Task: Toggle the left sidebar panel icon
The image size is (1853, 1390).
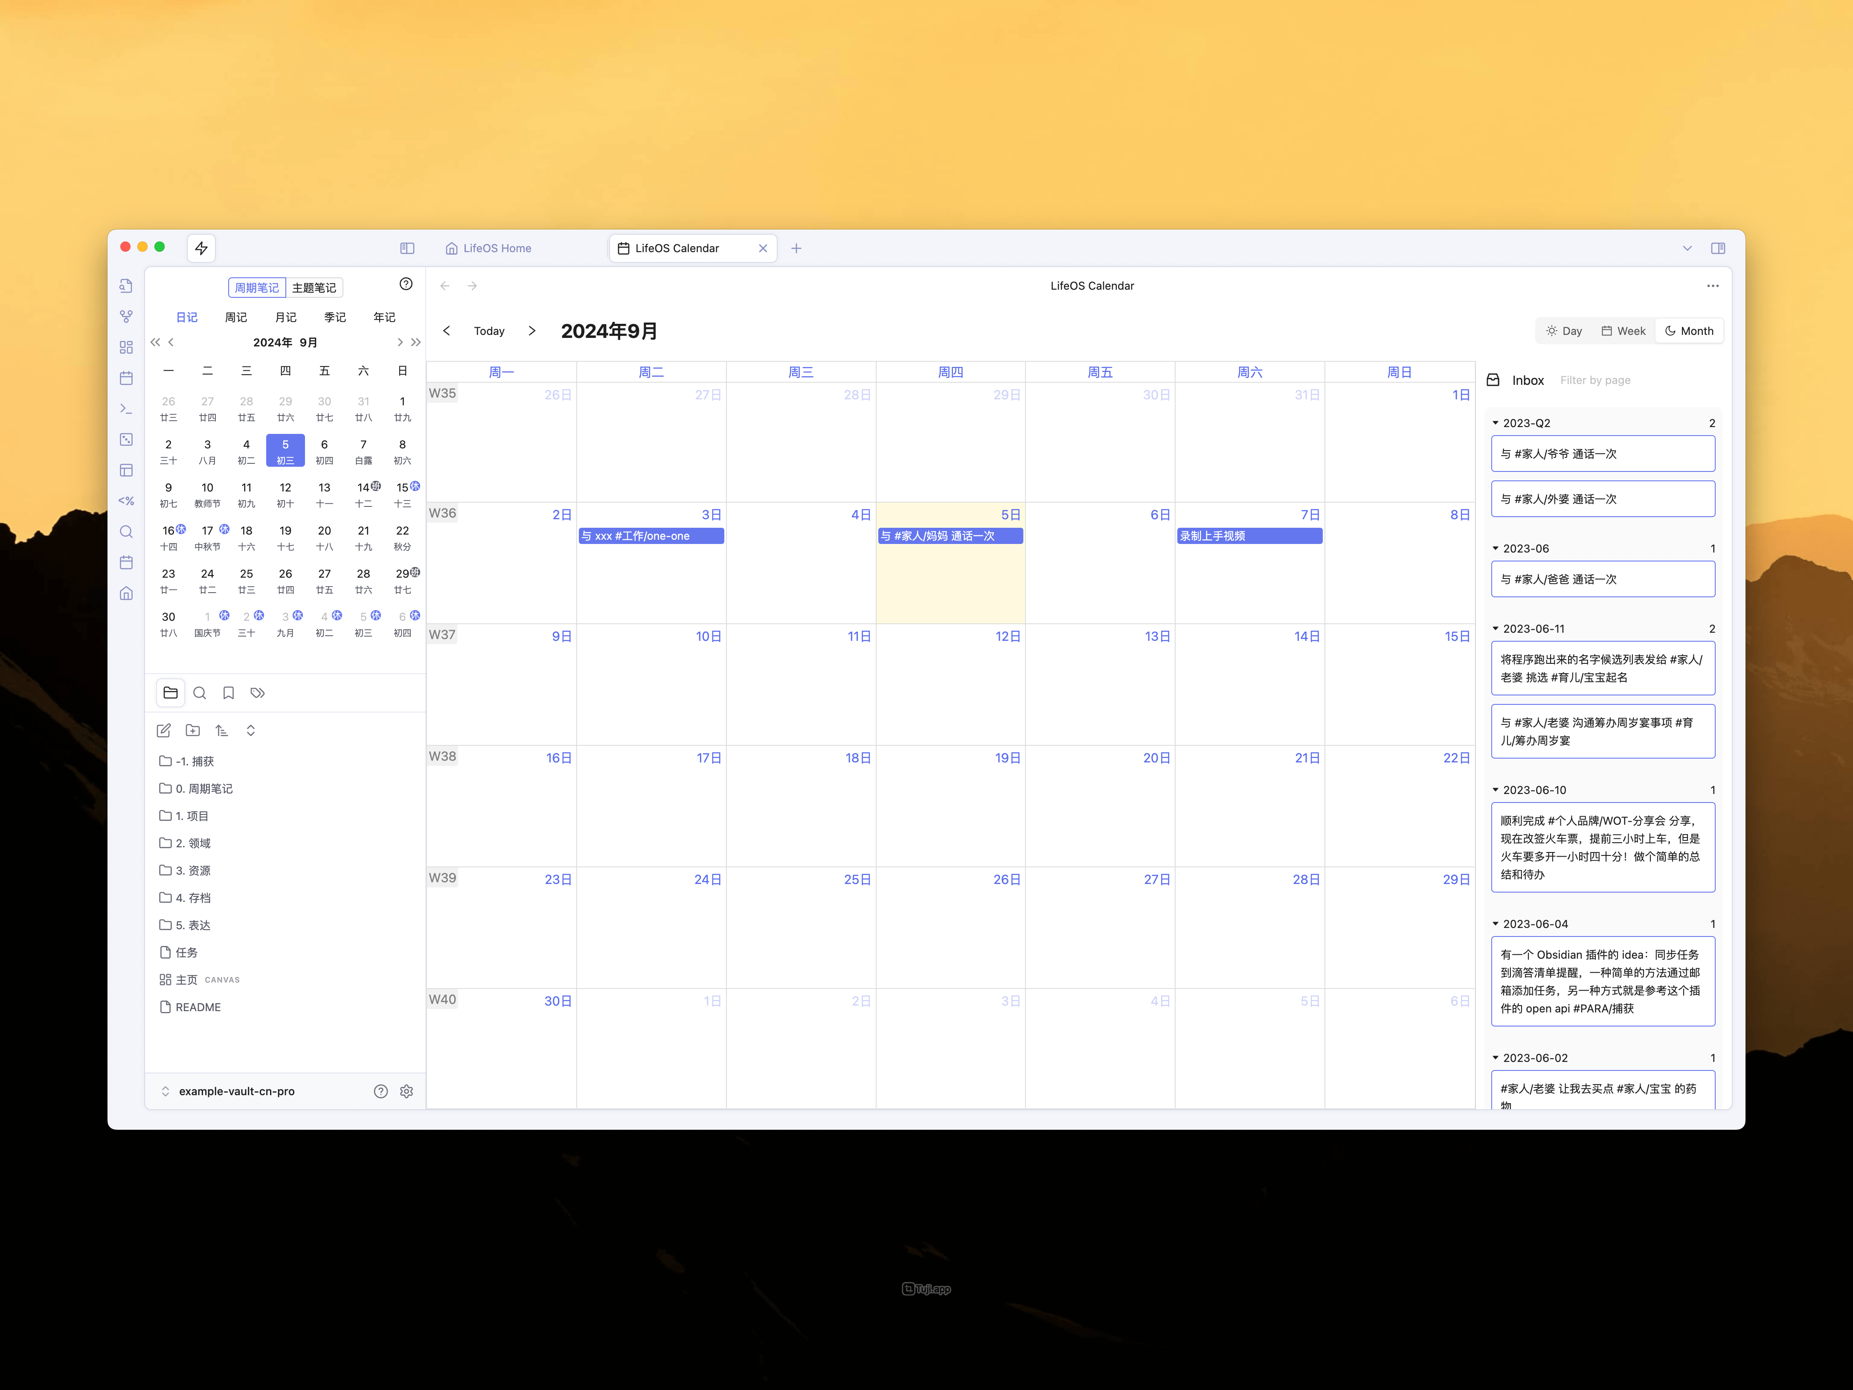Action: point(407,248)
